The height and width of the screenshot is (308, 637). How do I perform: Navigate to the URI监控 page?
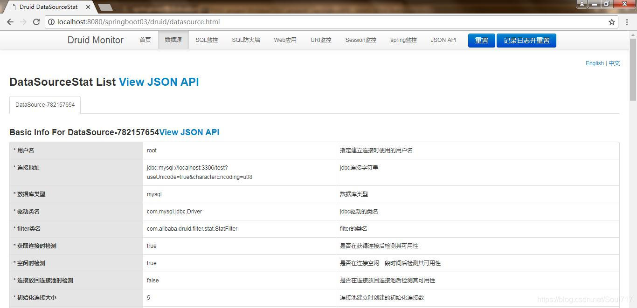321,40
